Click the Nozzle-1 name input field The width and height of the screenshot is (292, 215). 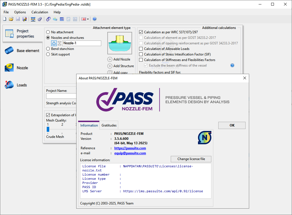81,43
